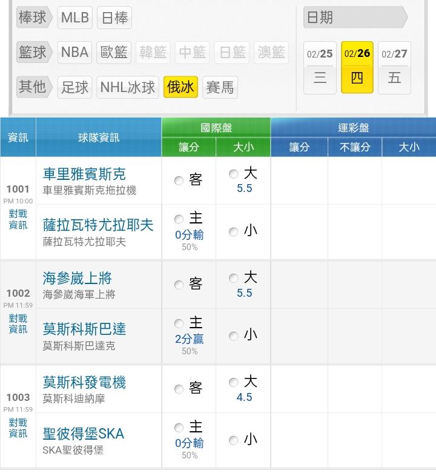Click the 其他 category label
The image size is (436, 476).
coord(35,87)
